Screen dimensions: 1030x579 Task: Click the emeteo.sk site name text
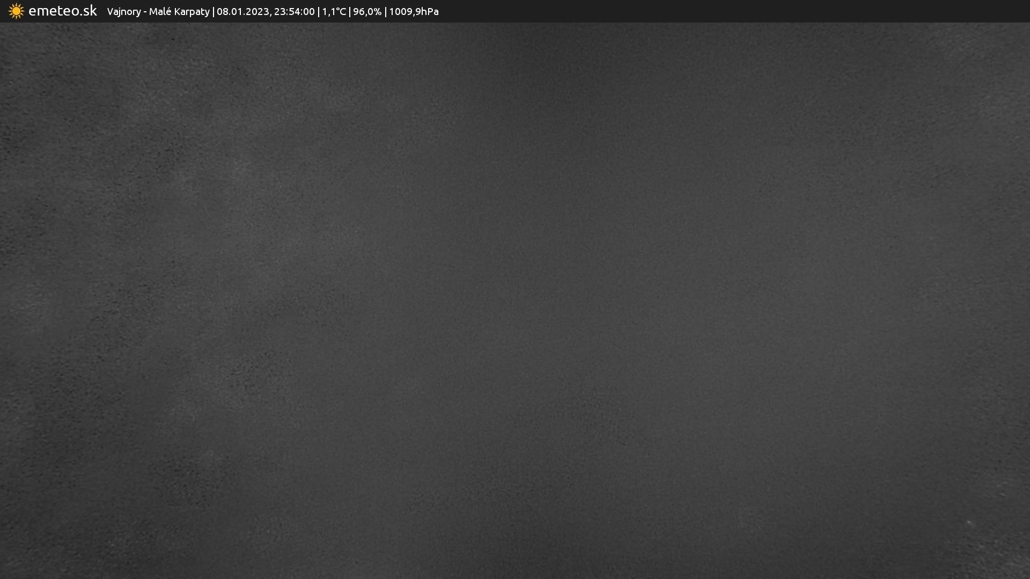pyautogui.click(x=63, y=11)
